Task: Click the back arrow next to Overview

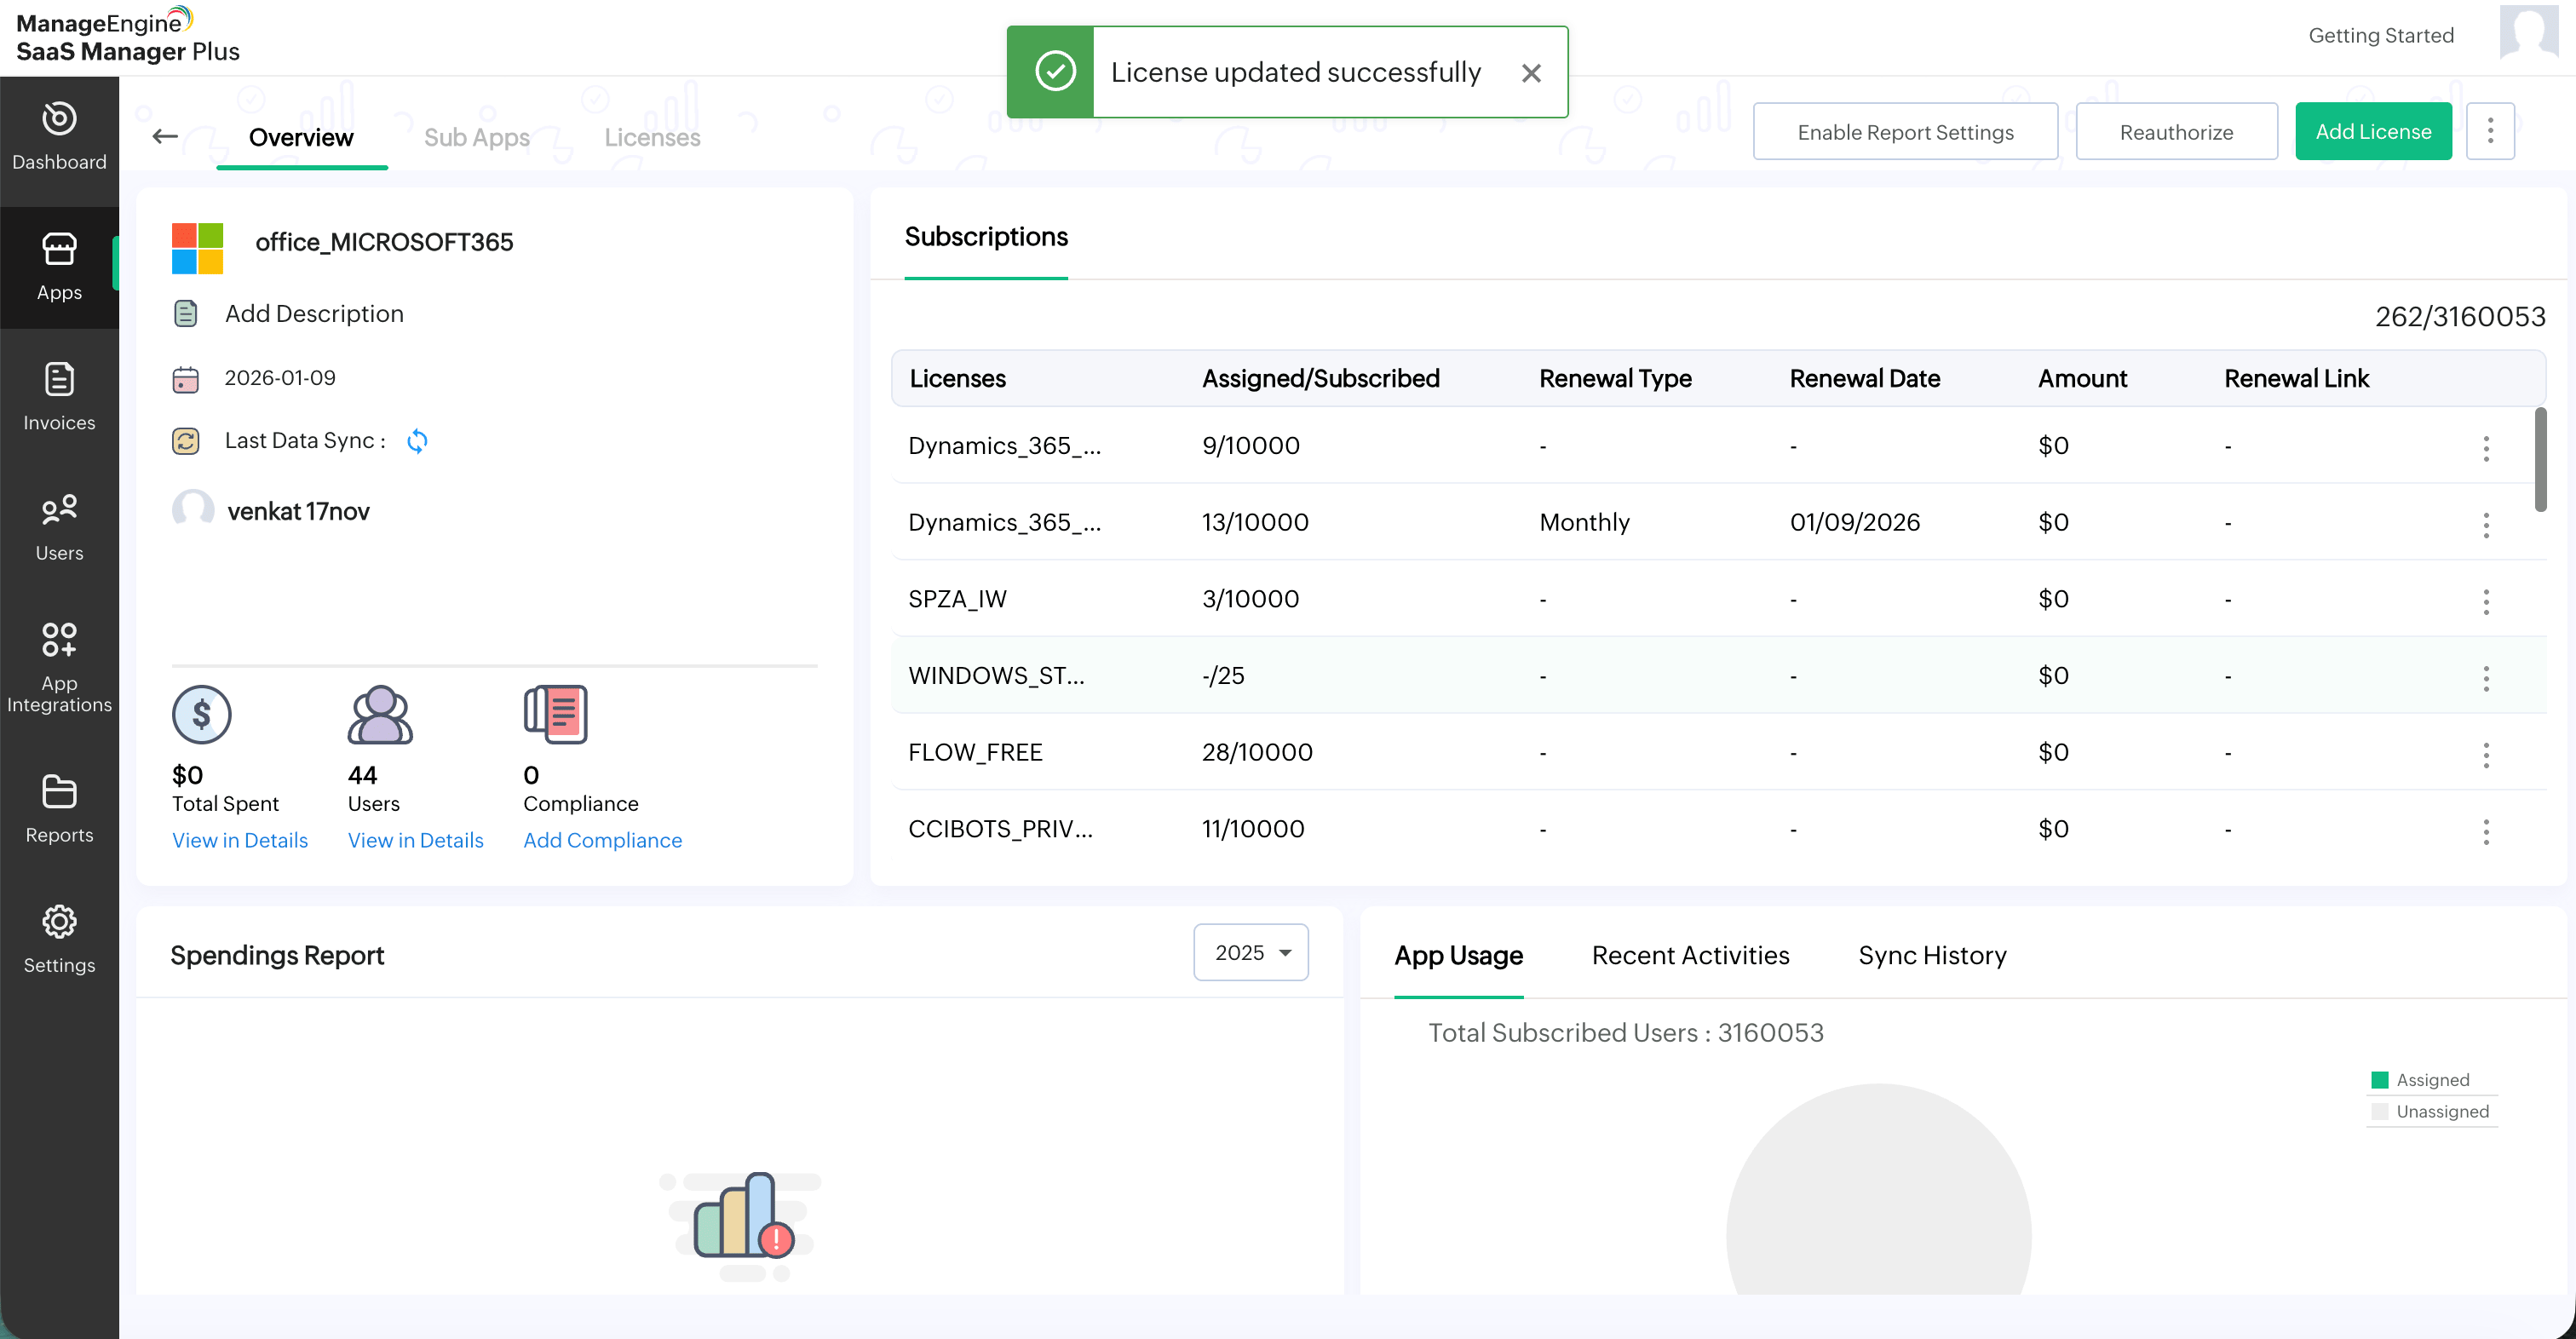Action: click(165, 137)
